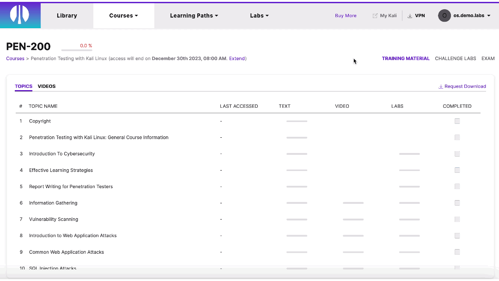Click the Courses breadcrumb link

15,59
